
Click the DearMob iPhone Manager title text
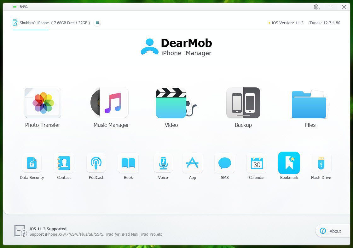point(186,47)
